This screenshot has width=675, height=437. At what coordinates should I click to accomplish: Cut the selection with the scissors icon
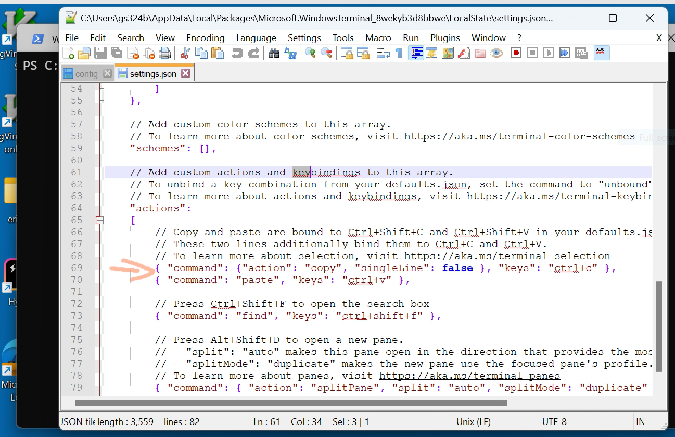[x=185, y=53]
